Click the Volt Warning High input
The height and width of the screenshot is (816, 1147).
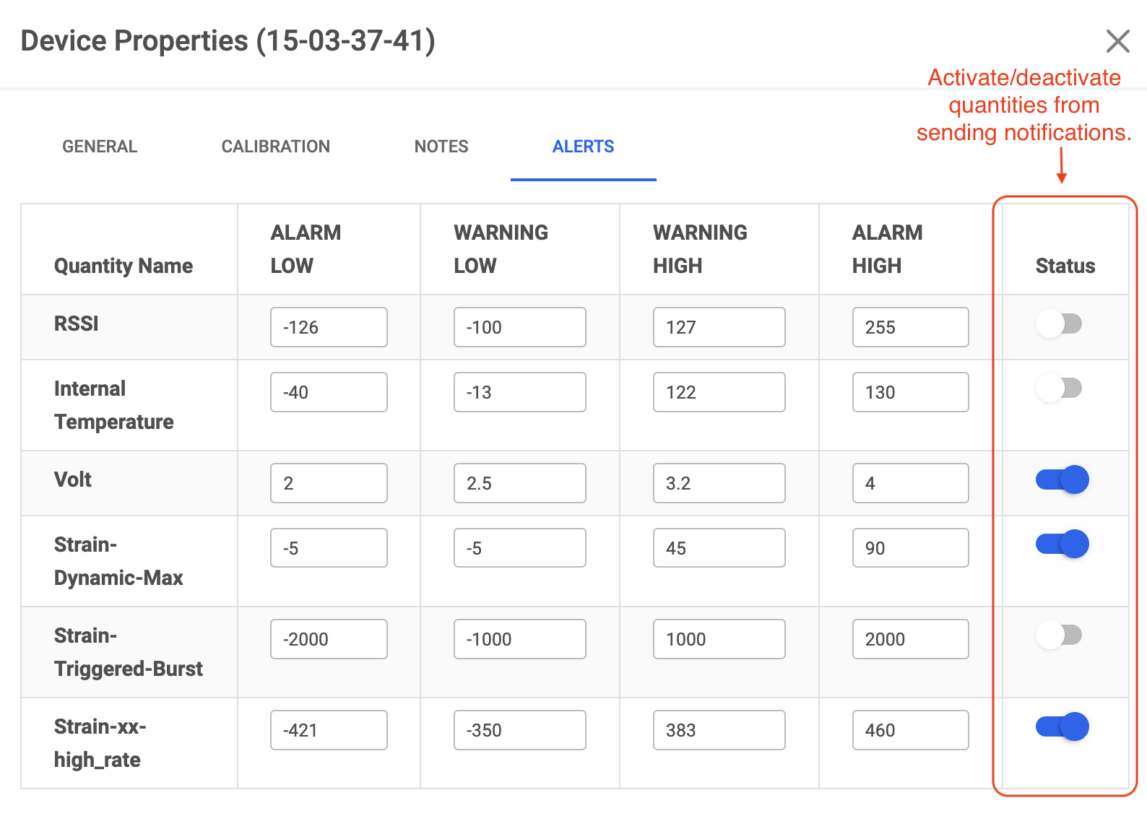(x=719, y=483)
